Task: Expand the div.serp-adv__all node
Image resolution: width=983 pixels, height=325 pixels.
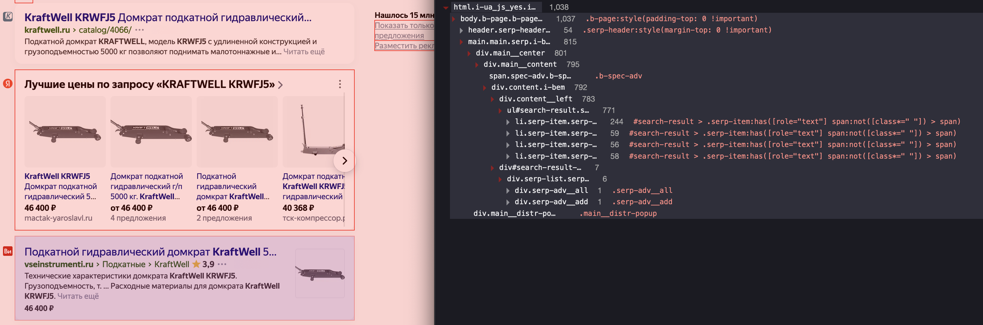Action: click(x=508, y=191)
